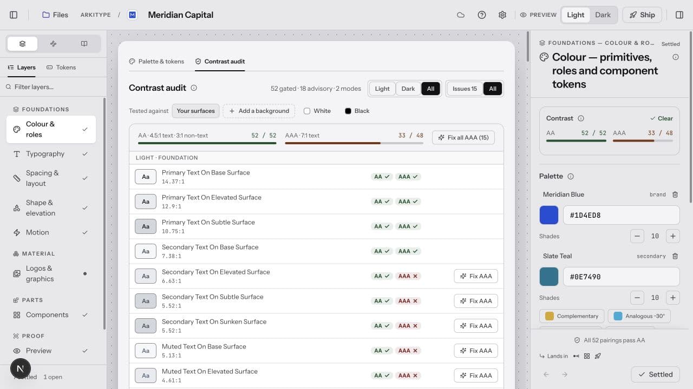Image resolution: width=693 pixels, height=389 pixels.
Task: Click the rocket icon after Lands in
Action: point(598,356)
